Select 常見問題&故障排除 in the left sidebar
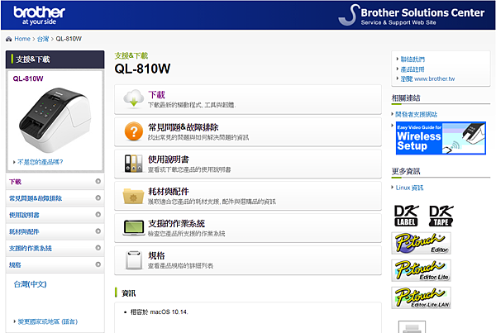The height and width of the screenshot is (333, 496). point(36,198)
